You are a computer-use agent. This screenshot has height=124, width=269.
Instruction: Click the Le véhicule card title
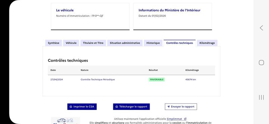point(65,10)
